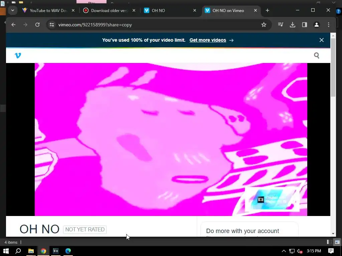Switch to YouTube to WAV tab
The height and width of the screenshot is (256, 342).
[x=46, y=10]
